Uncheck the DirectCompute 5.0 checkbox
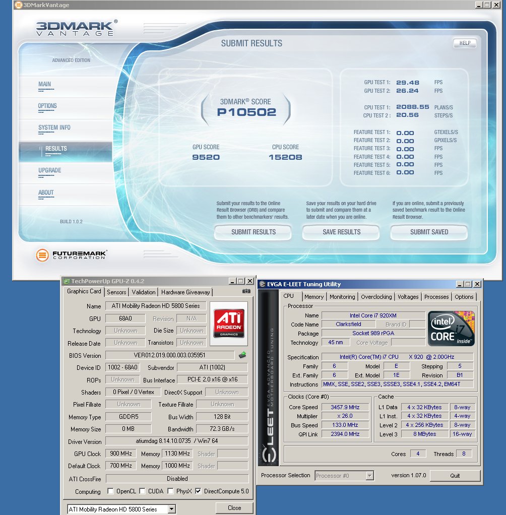Viewport: 506px width, 515px height. (x=198, y=491)
